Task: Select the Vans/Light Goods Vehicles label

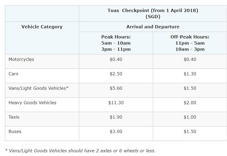Action: pyautogui.click(x=38, y=88)
